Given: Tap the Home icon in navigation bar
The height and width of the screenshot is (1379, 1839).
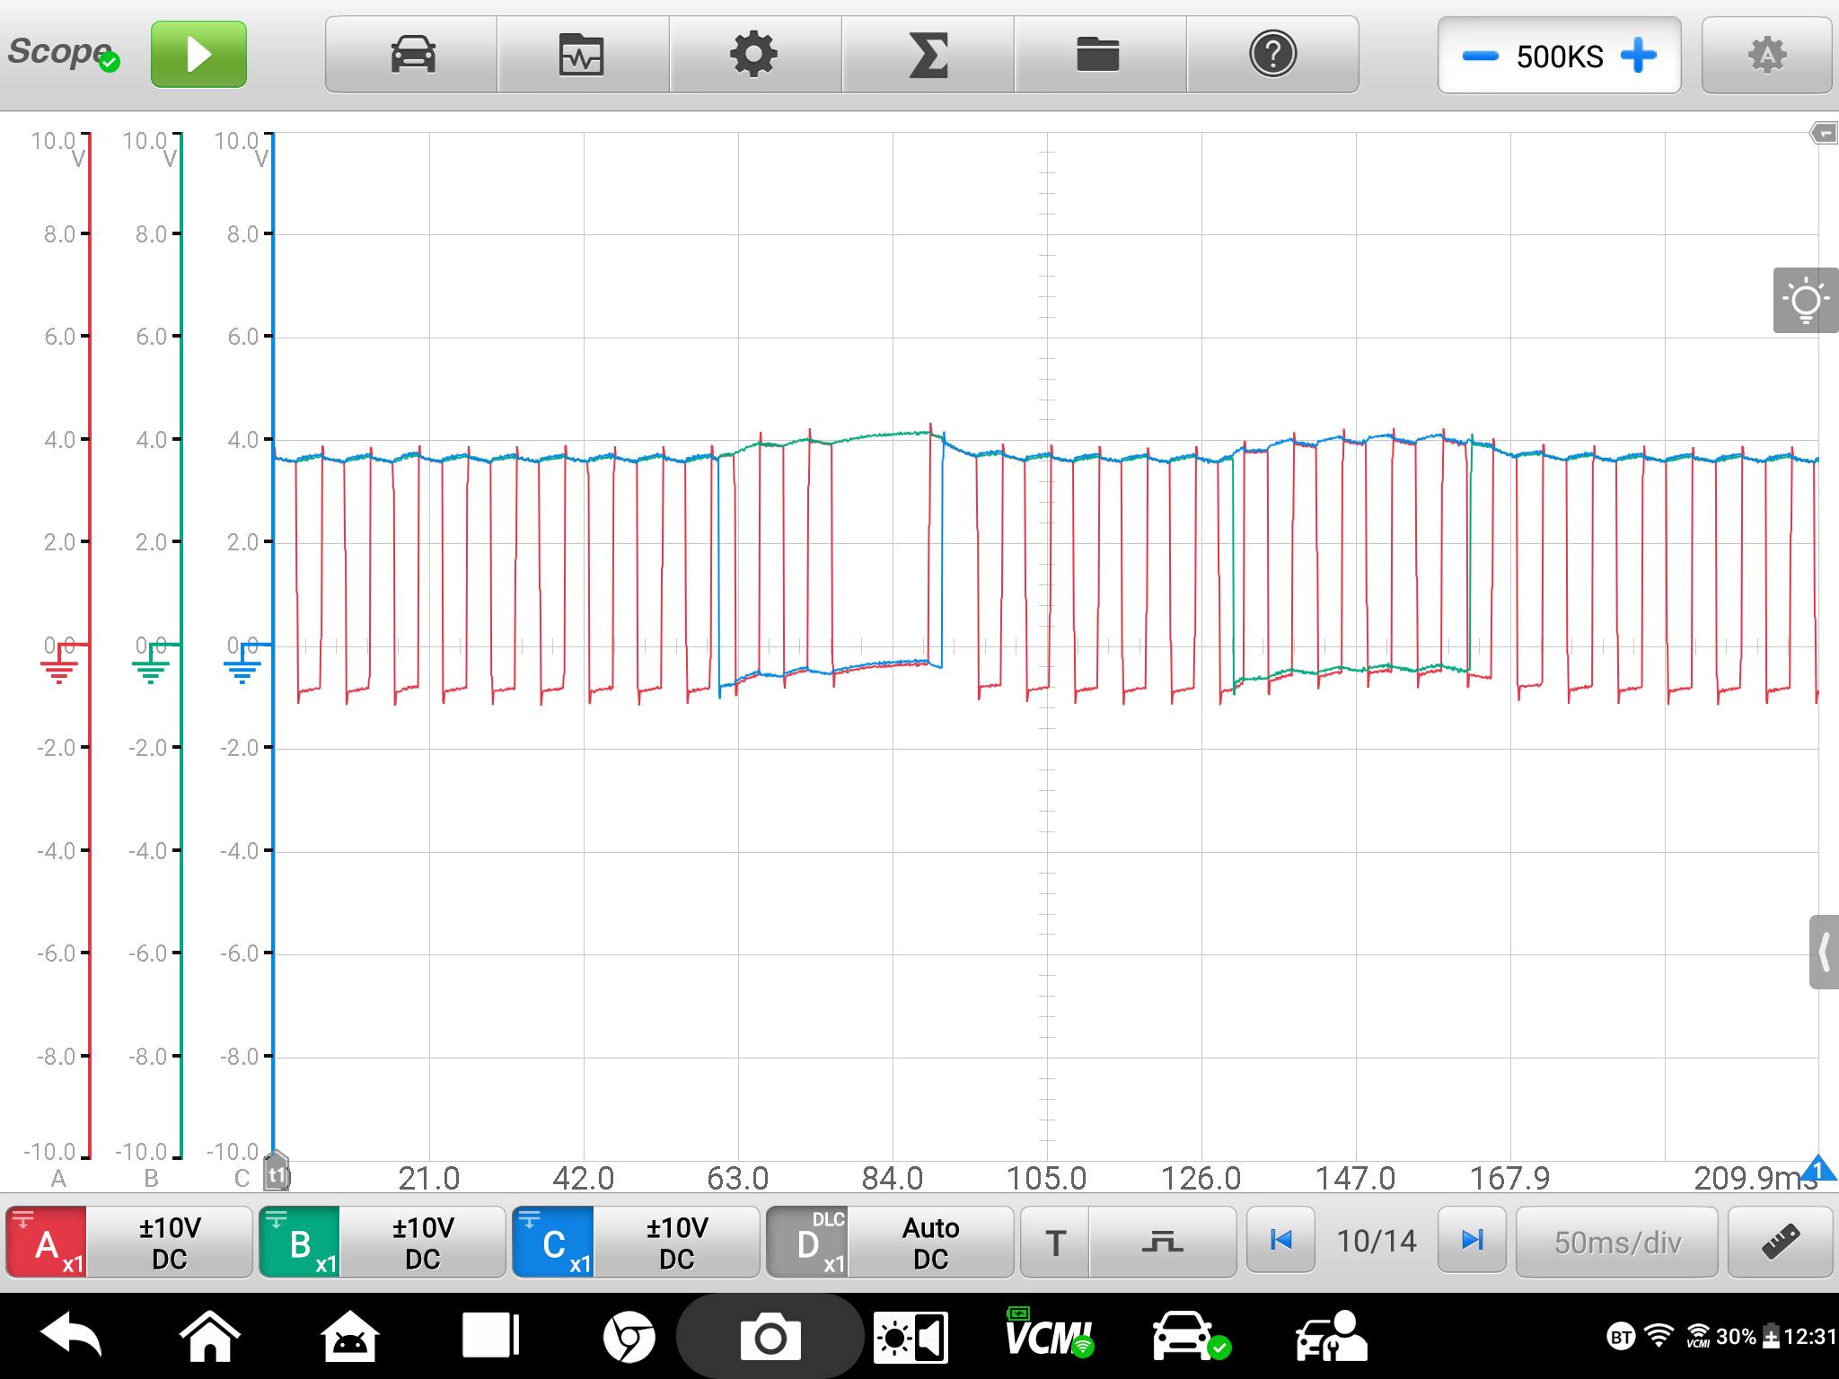Looking at the screenshot, I should click(x=210, y=1337).
